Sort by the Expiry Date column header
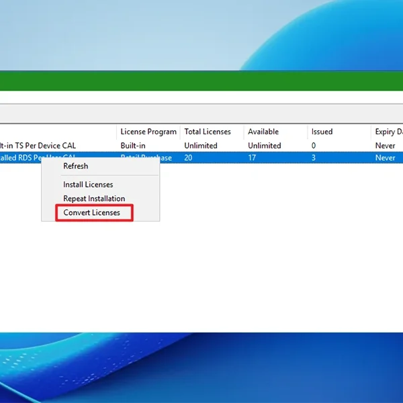Viewport: 403px width, 403px height. click(x=386, y=132)
